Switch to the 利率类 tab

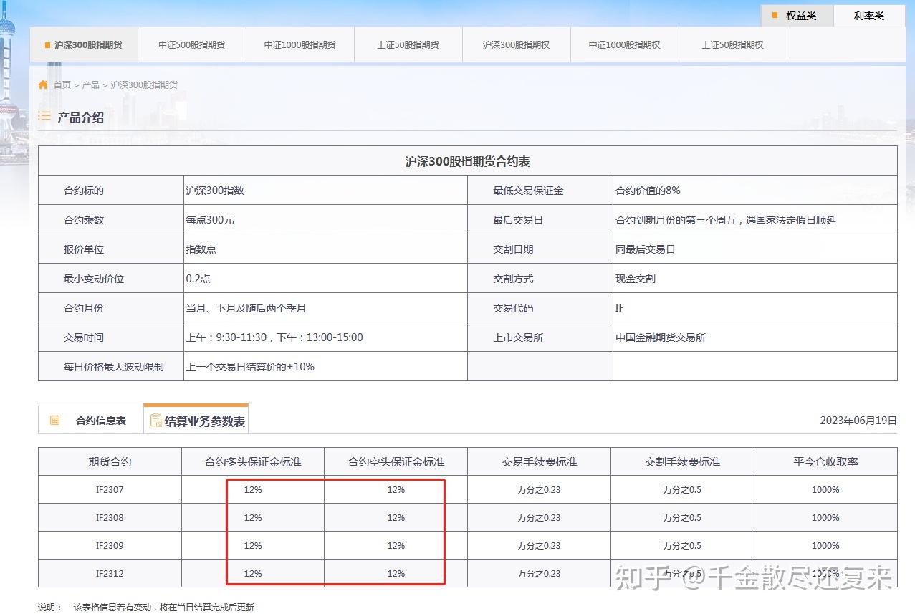point(868,15)
